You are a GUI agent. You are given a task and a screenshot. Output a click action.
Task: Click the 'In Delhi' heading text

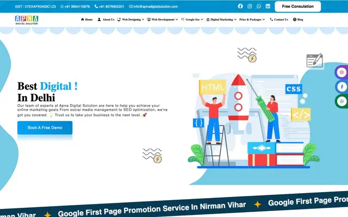[x=36, y=98]
